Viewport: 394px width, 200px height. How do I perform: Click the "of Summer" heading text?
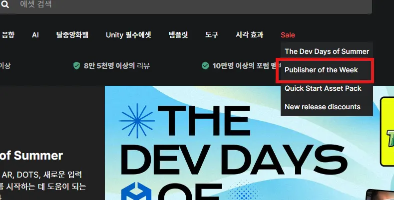click(31, 156)
